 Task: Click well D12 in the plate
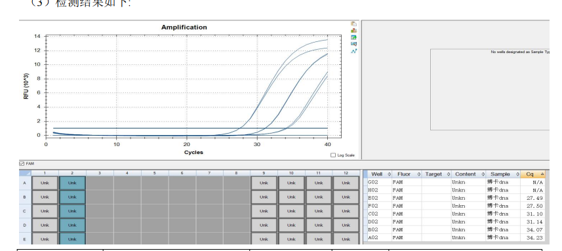pos(346,225)
